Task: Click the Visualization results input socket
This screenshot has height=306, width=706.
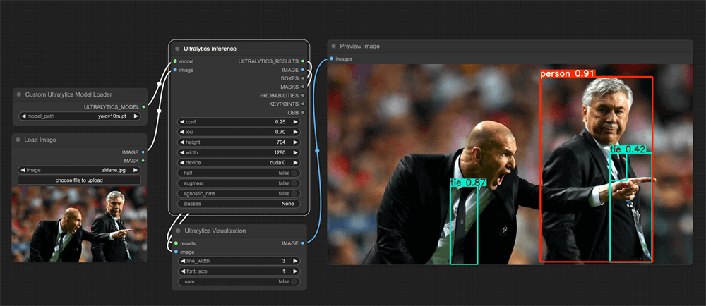Action: pyautogui.click(x=176, y=243)
